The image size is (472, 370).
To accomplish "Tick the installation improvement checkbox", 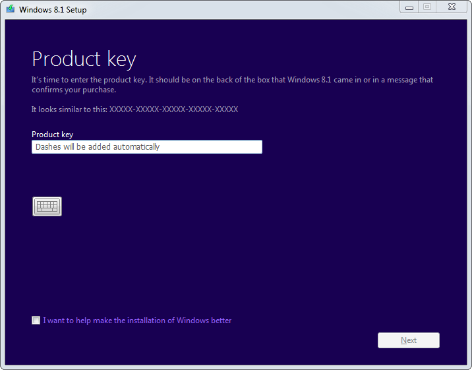I will pyautogui.click(x=36, y=321).
